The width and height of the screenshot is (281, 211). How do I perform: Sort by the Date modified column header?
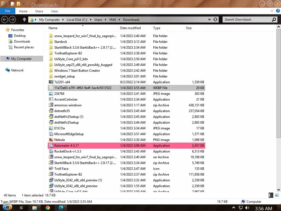[130, 28]
